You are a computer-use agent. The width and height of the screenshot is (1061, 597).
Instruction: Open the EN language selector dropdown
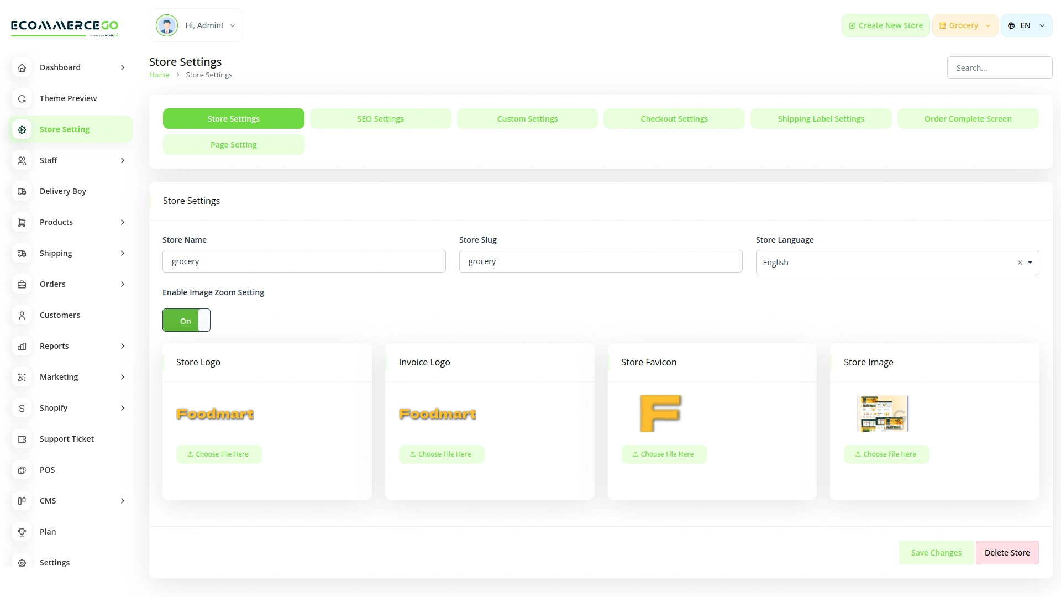(1026, 25)
